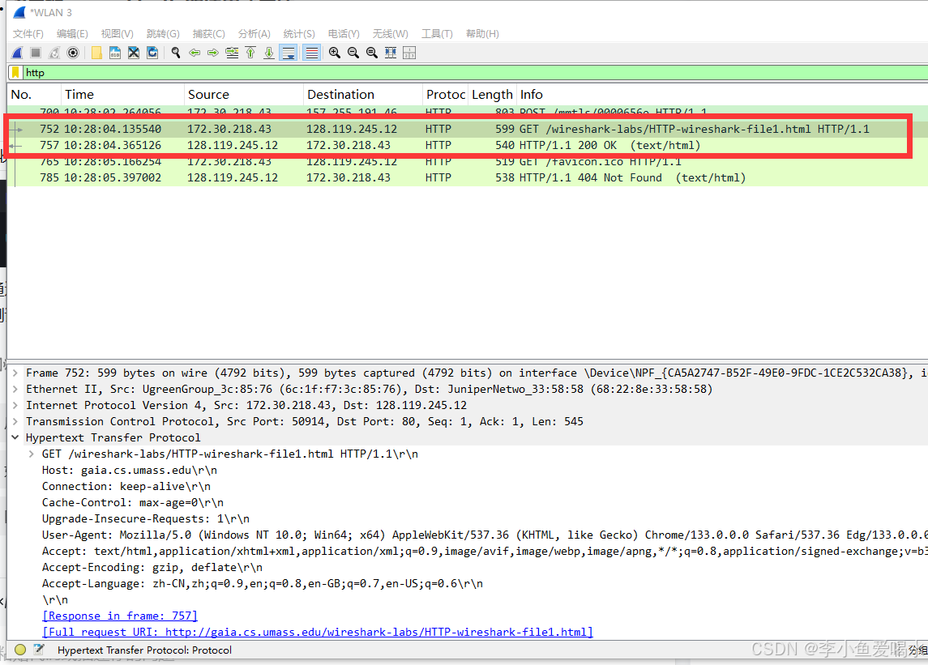Open the 分析(A) menu
Screen dimensions: 928x665
[x=254, y=33]
